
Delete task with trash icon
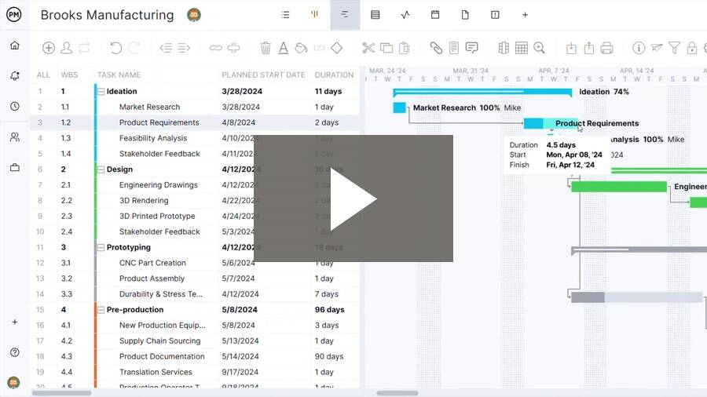click(x=266, y=48)
